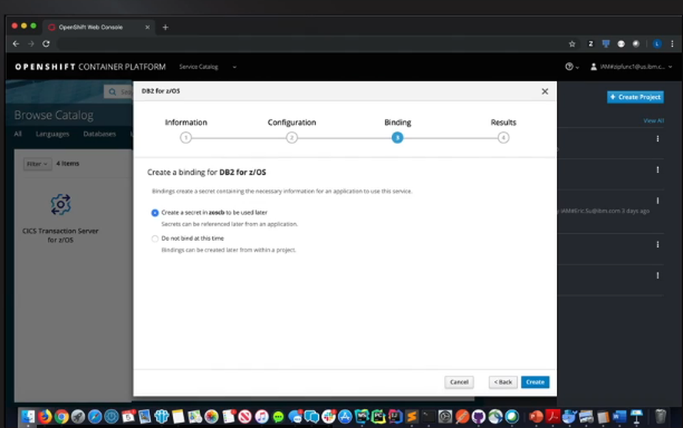Switch to the Databases catalog tab
The width and height of the screenshot is (683, 428).
99,134
